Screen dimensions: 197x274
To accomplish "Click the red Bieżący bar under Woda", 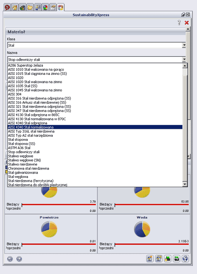I will pos(152,244).
